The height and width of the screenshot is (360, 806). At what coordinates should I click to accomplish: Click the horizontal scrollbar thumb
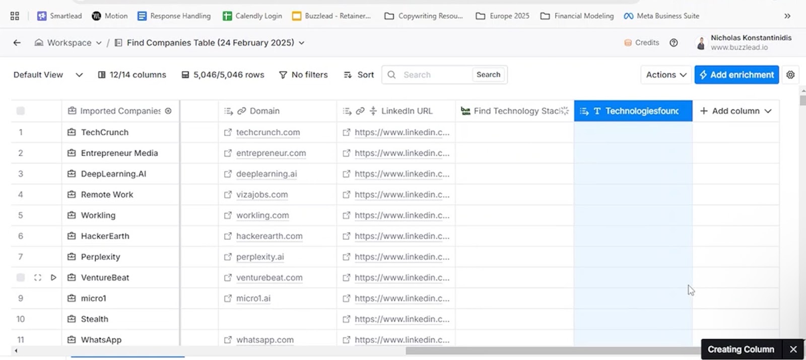553,350
